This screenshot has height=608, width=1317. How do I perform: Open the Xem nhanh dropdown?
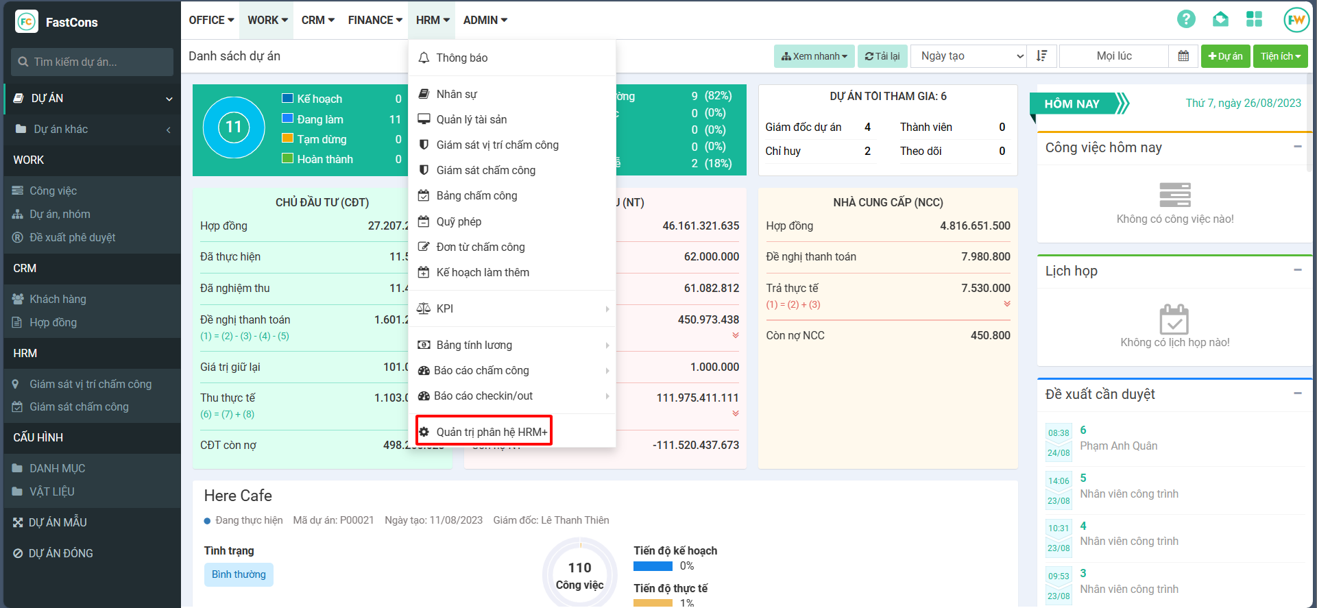[814, 56]
